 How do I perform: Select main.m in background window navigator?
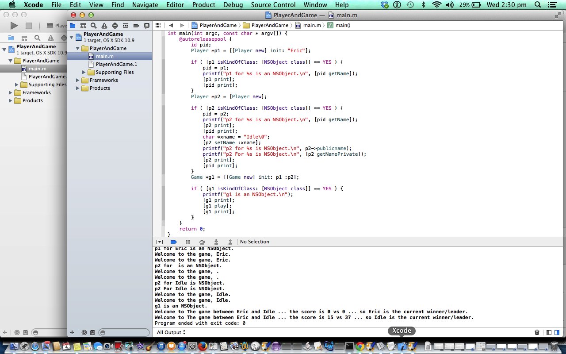click(x=34, y=69)
